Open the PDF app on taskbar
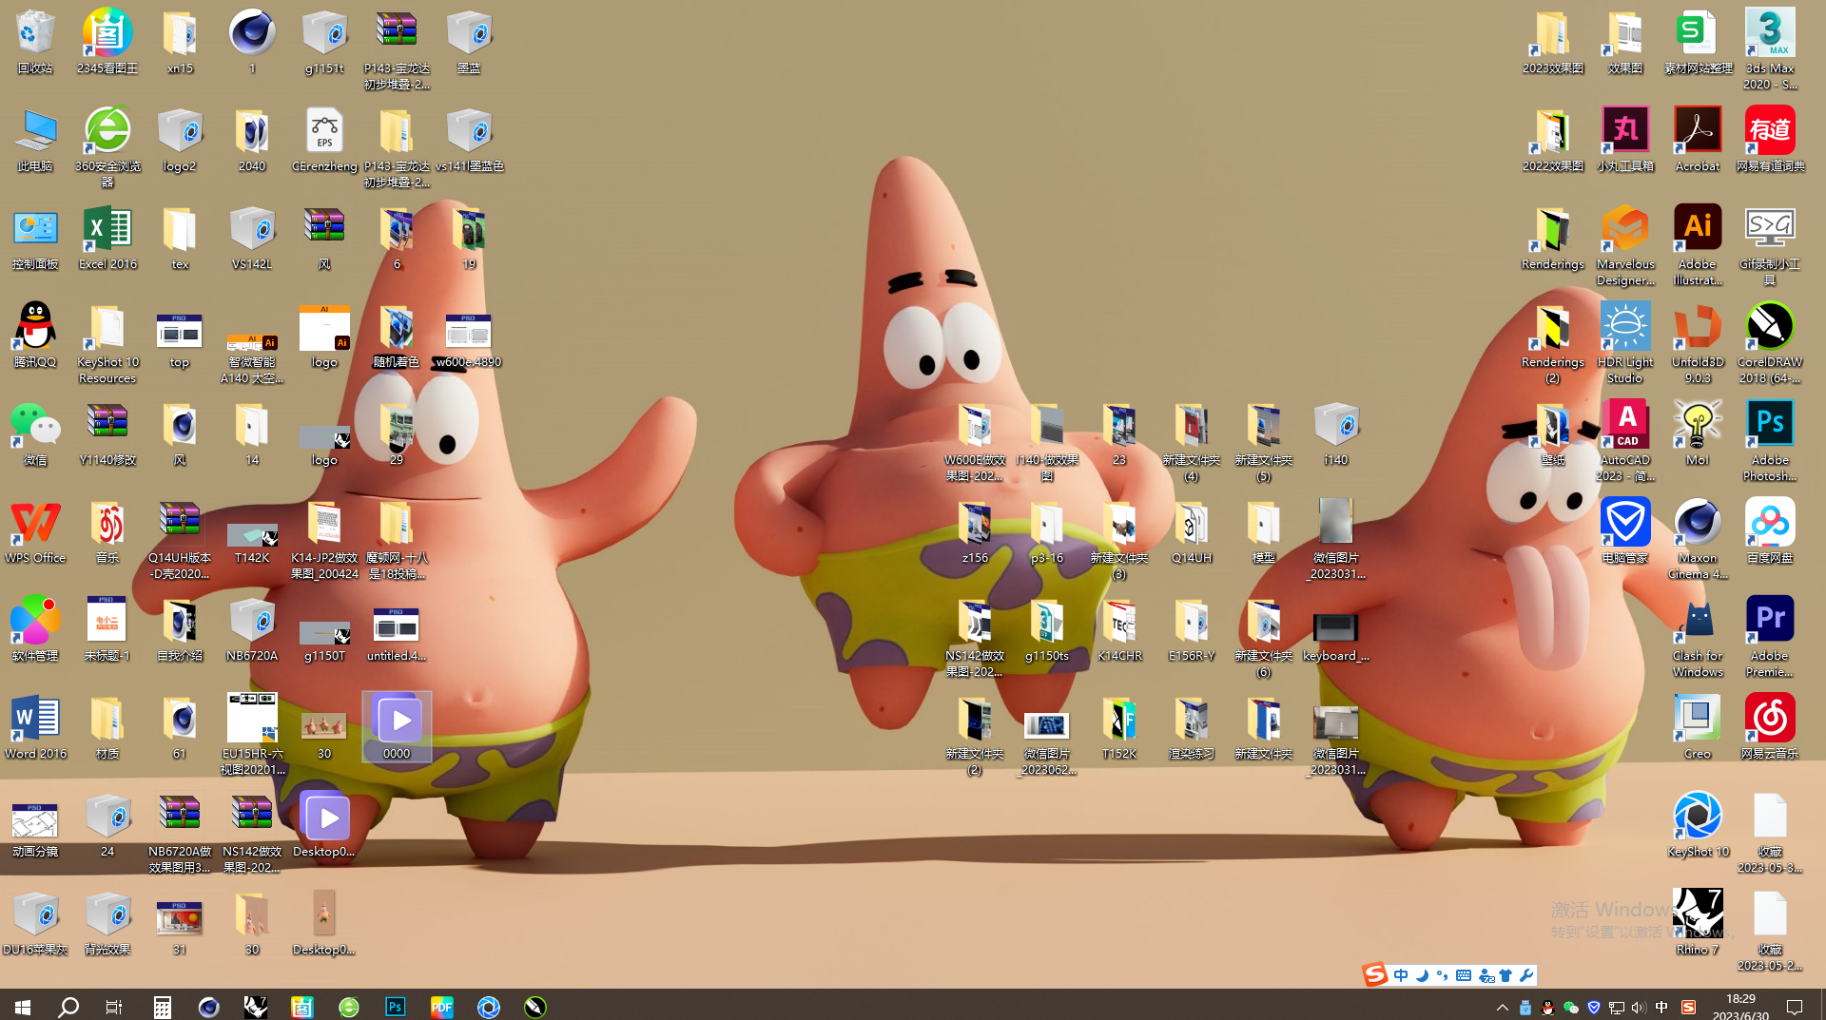 (x=441, y=1007)
